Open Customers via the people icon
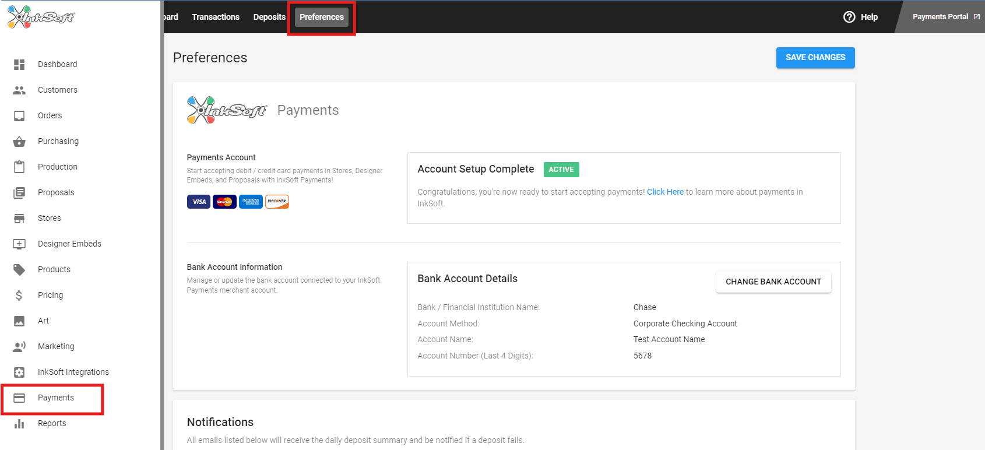Image resolution: width=985 pixels, height=450 pixels. point(19,90)
